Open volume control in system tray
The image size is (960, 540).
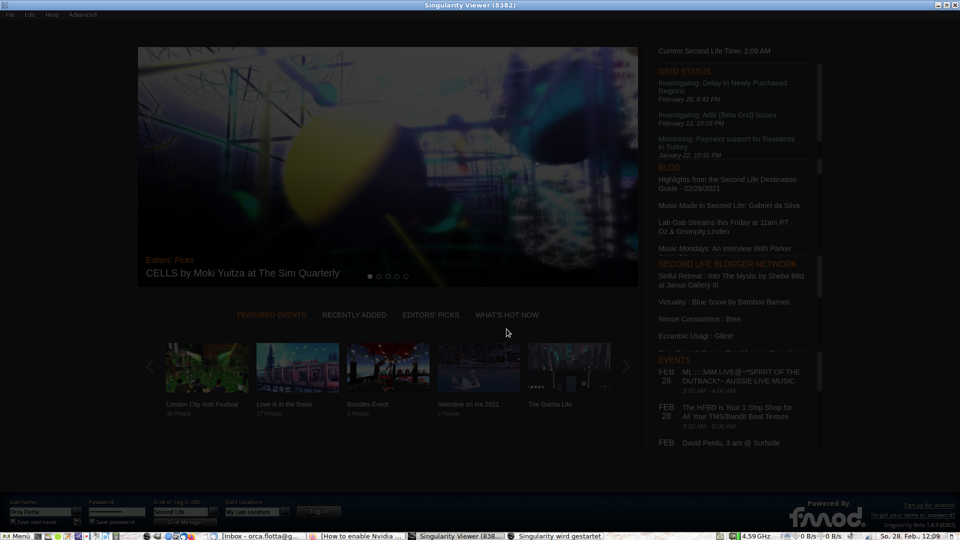[x=850, y=536]
